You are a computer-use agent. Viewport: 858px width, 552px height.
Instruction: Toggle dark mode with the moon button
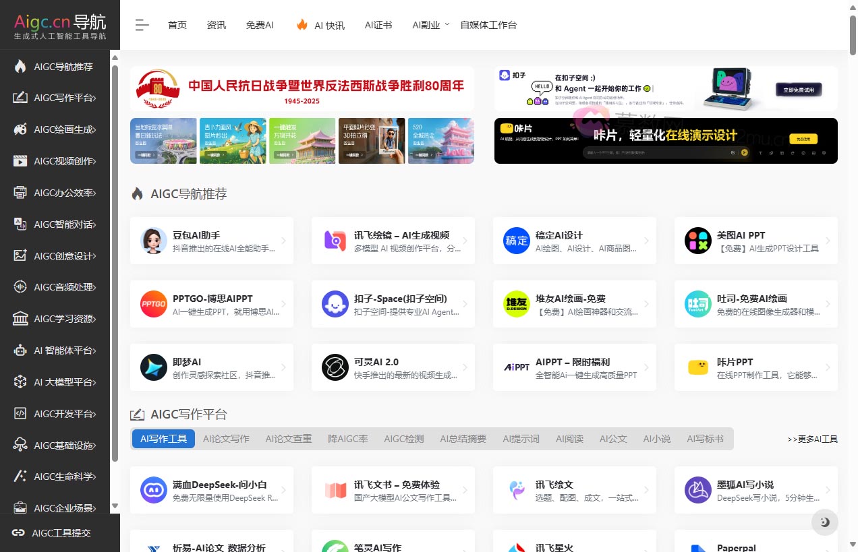[824, 522]
